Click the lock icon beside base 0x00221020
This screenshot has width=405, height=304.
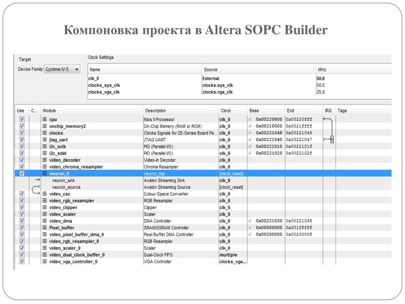tap(250, 153)
